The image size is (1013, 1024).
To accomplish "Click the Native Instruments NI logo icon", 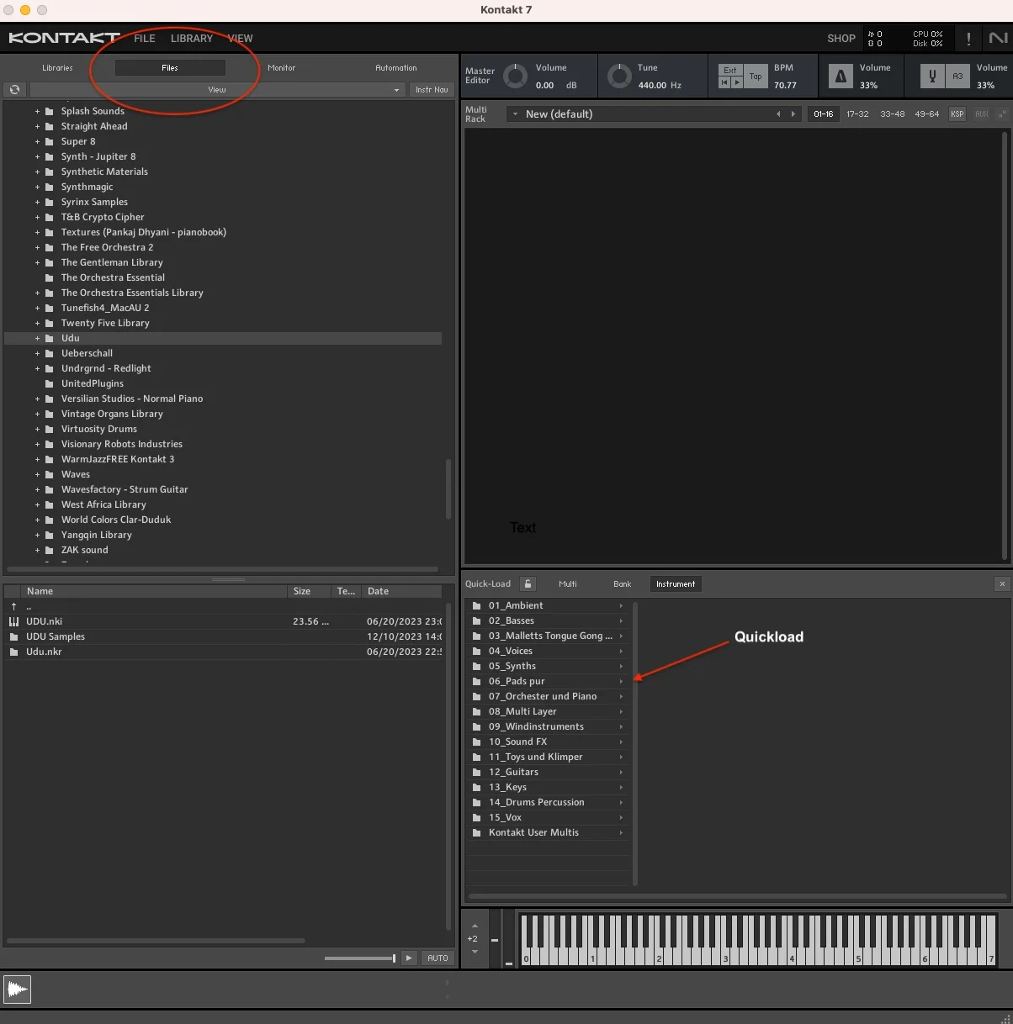I will point(998,38).
